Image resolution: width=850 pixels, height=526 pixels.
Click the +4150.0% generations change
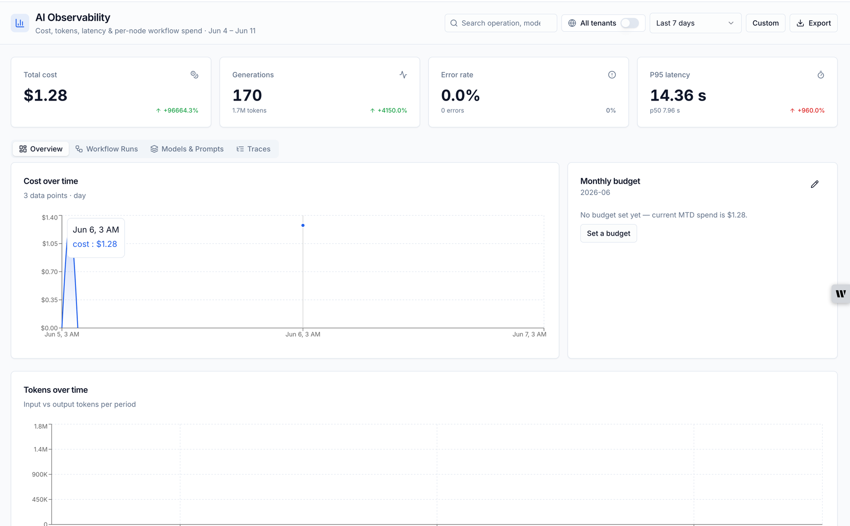[x=388, y=110]
